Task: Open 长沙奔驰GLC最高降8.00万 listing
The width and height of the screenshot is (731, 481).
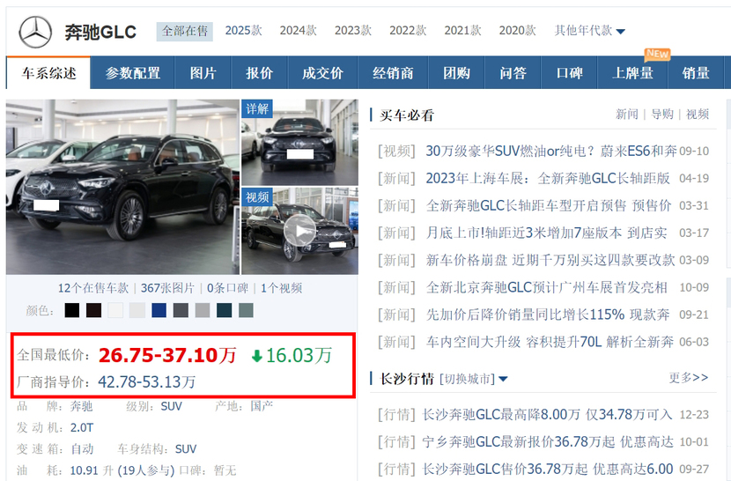Action: 547,414
